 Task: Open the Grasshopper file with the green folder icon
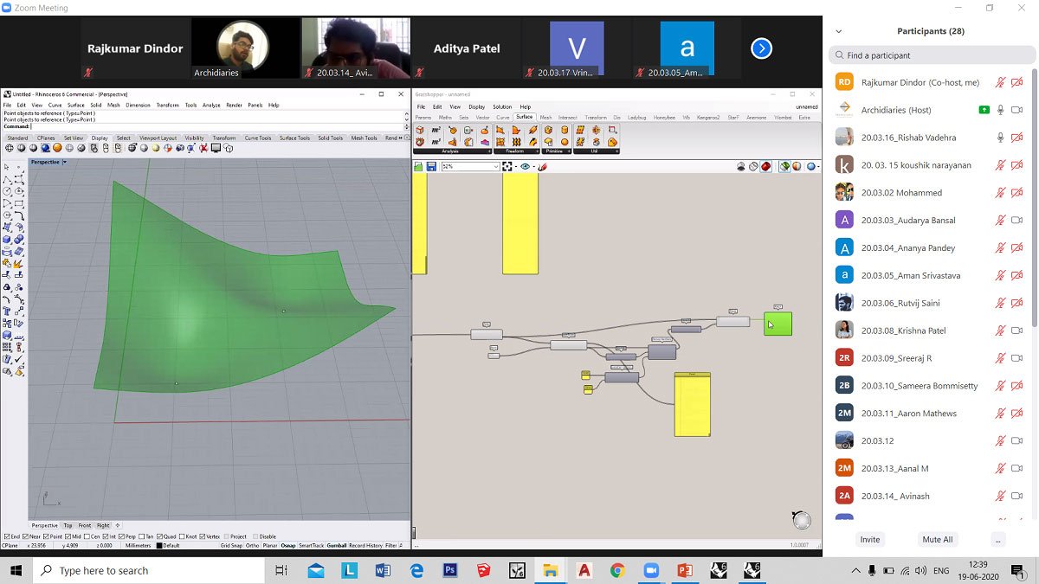[418, 165]
